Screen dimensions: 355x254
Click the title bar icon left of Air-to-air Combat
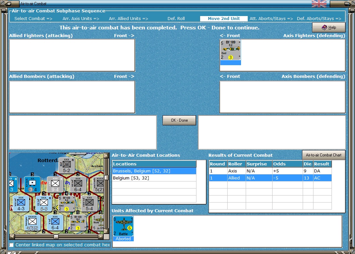pyautogui.click(x=8, y=3)
